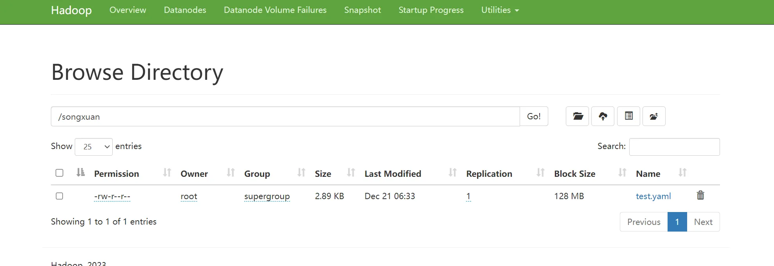Click the cut/move folder icon
Image resolution: width=774 pixels, height=266 pixels.
pyautogui.click(x=654, y=116)
